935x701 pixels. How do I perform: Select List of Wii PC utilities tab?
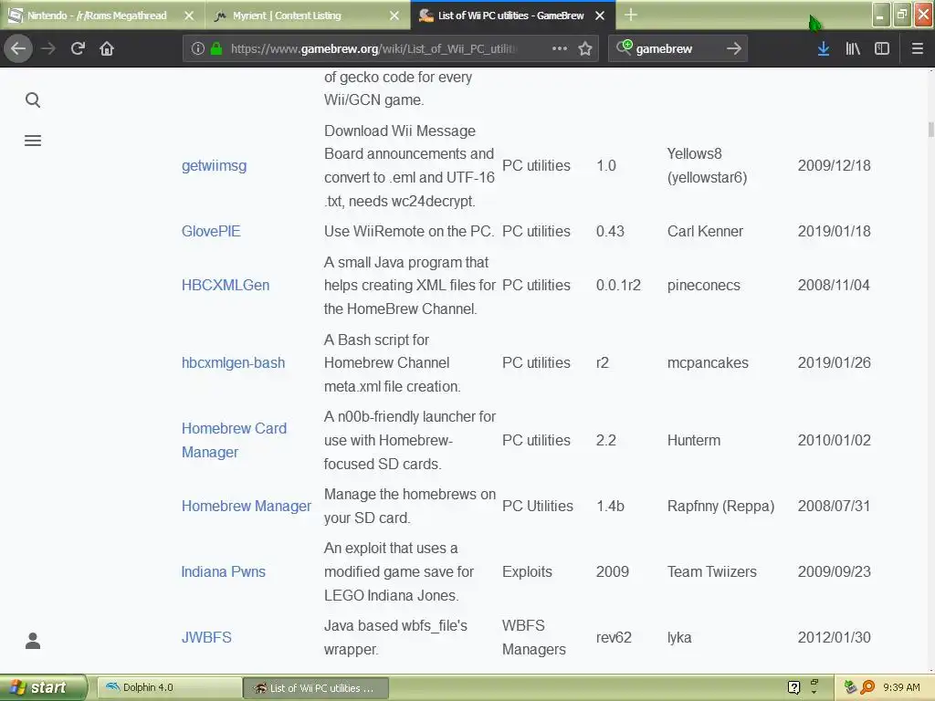(513, 16)
